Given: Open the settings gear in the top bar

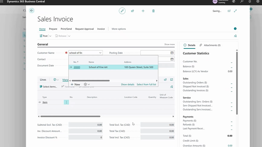Looking at the screenshot, I should 258,1.
